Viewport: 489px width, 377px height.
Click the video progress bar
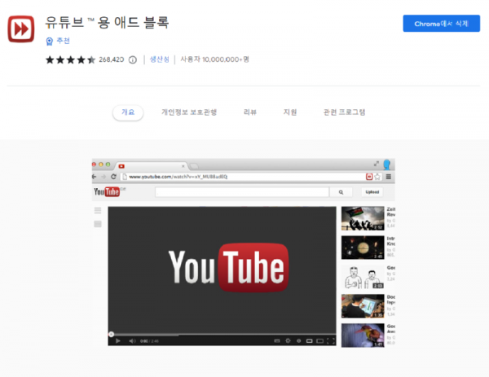point(222,335)
